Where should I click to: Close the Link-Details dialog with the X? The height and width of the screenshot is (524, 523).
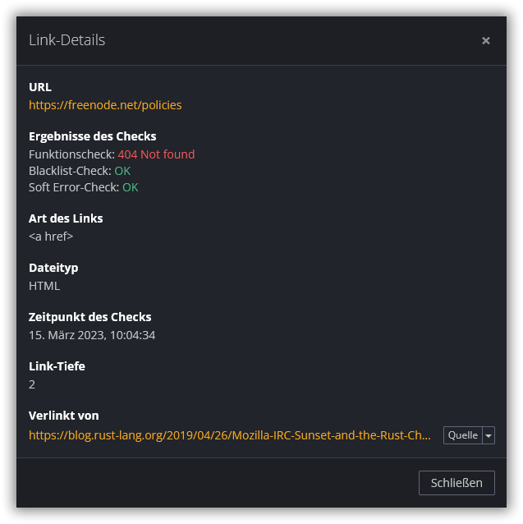[x=486, y=40]
